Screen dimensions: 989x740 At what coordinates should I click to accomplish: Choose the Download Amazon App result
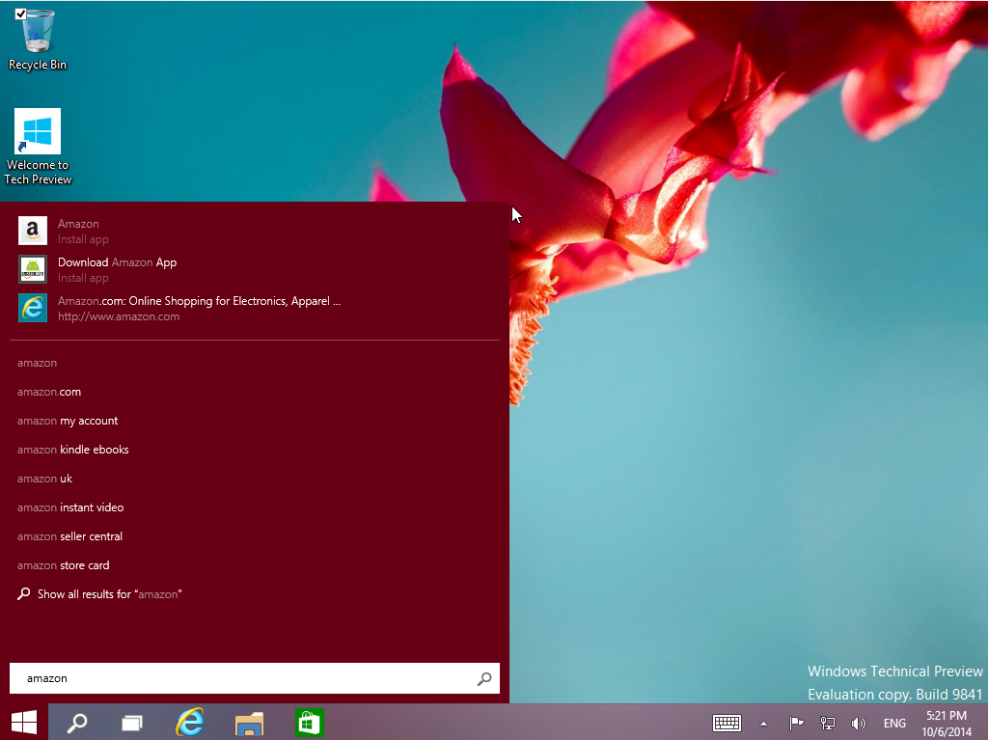tap(255, 269)
